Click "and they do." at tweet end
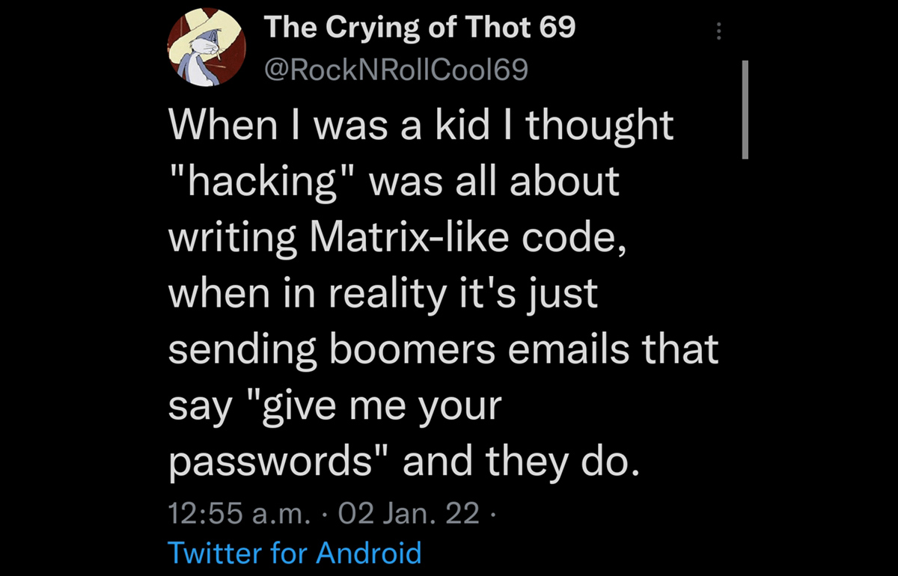Screen dimensions: 898x576 [x=522, y=463]
